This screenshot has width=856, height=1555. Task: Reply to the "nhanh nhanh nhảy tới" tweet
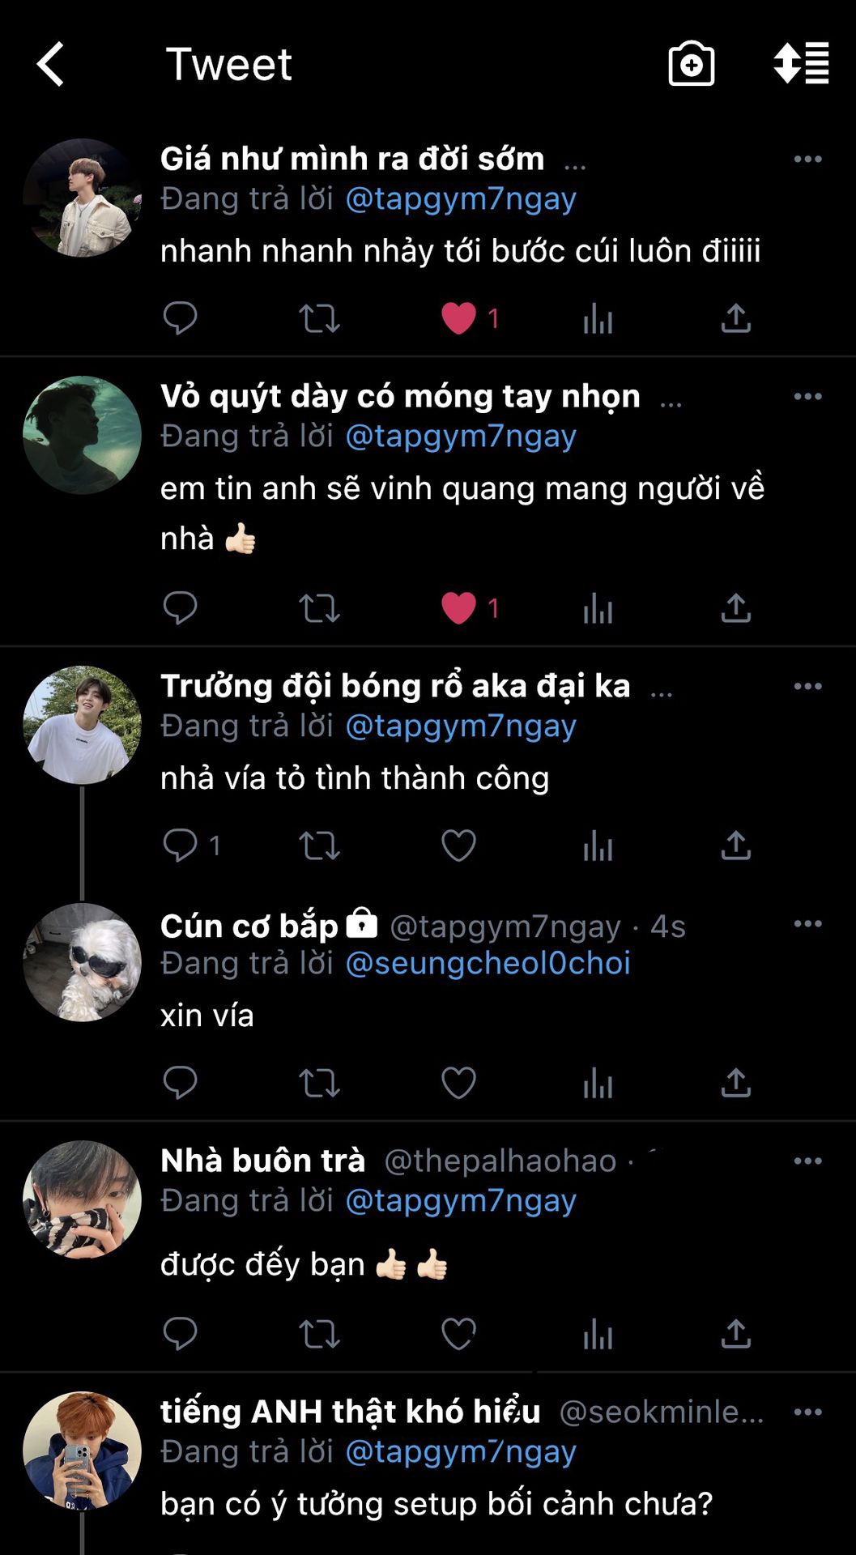[x=180, y=318]
